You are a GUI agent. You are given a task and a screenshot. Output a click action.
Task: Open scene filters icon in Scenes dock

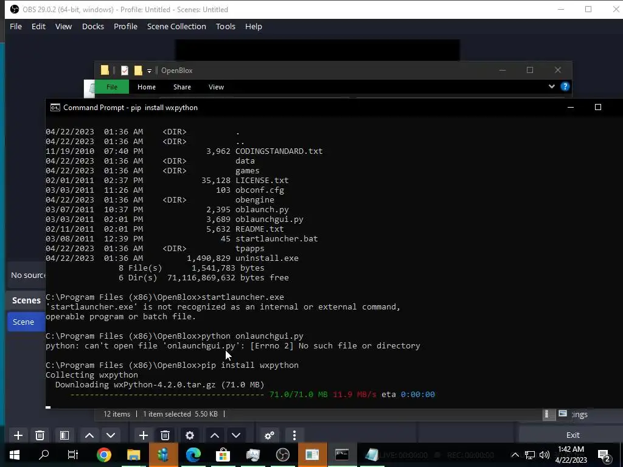[x=64, y=435]
